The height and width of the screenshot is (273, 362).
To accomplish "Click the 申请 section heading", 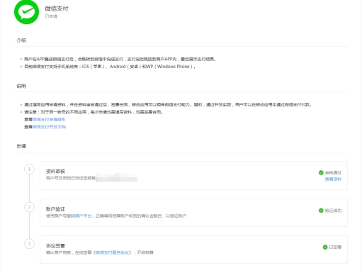I will (x=21, y=146).
